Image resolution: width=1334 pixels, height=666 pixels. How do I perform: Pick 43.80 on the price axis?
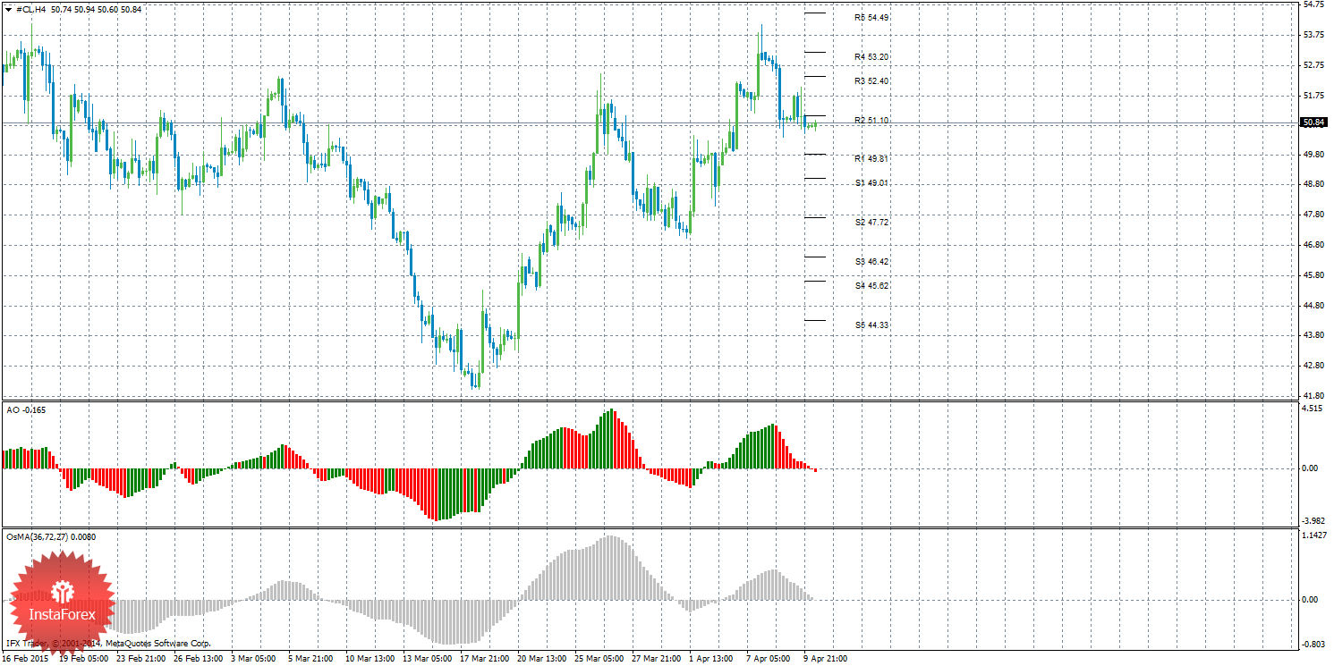[x=1313, y=335]
